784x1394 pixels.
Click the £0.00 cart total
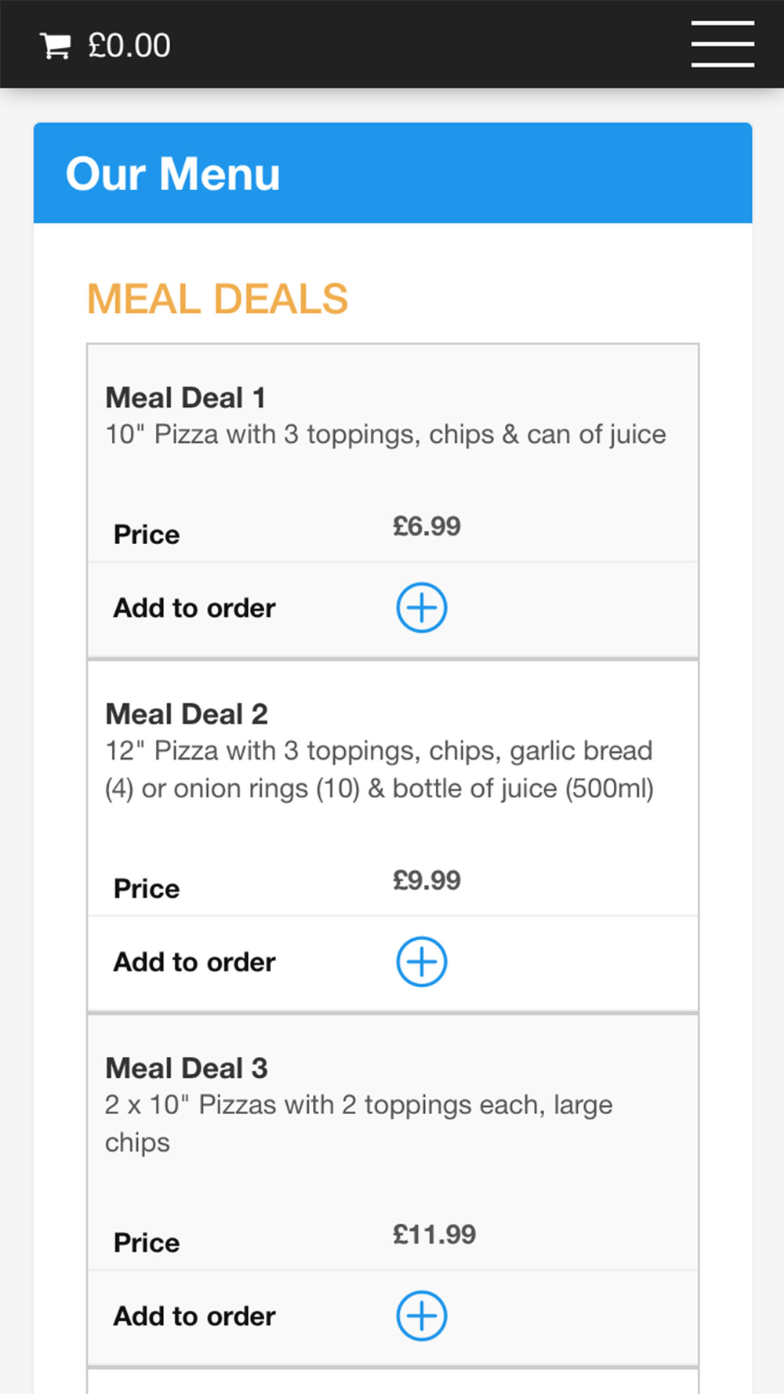(129, 45)
